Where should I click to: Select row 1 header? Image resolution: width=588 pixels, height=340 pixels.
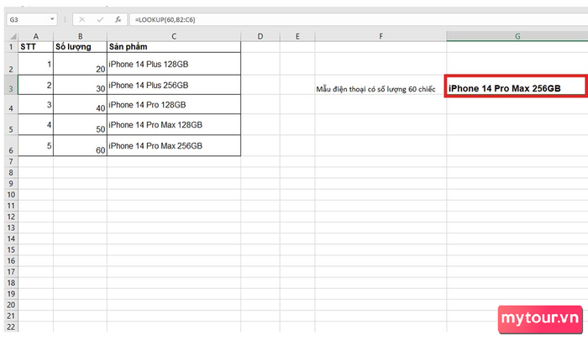pyautogui.click(x=11, y=47)
